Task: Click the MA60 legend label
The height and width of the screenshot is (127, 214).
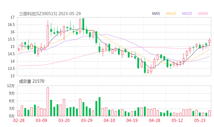Action: (203, 14)
